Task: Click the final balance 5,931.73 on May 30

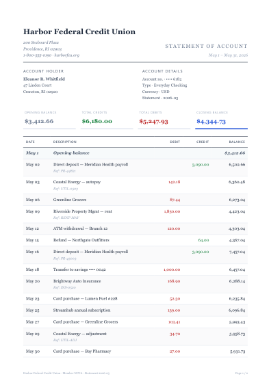Action: [237, 352]
